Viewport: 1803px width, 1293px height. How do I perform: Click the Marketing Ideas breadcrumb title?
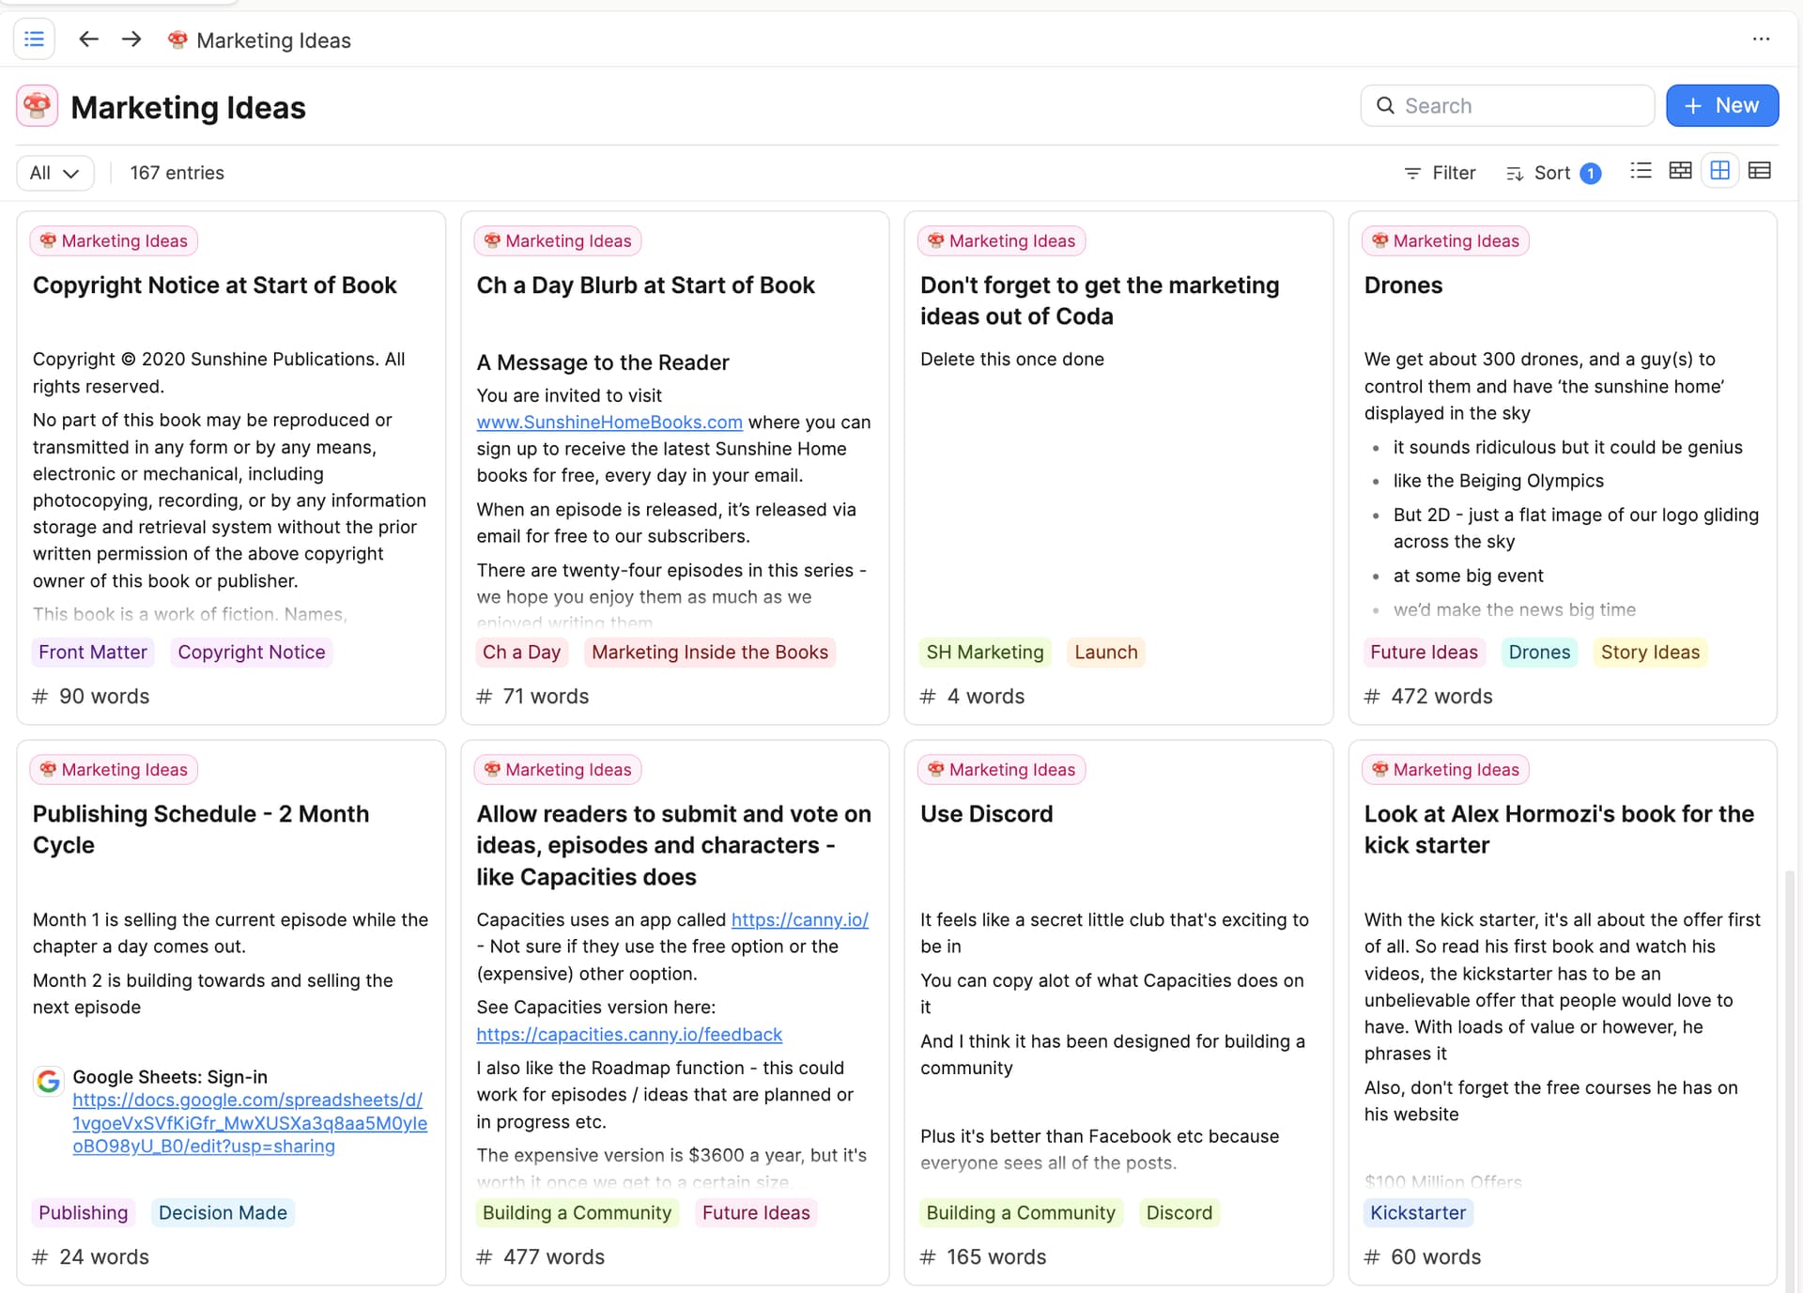pyautogui.click(x=273, y=40)
